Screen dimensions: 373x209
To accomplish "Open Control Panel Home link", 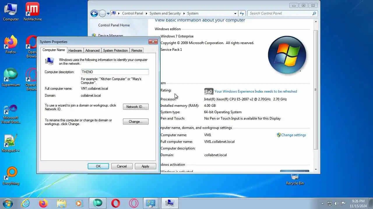I will 114,25.
